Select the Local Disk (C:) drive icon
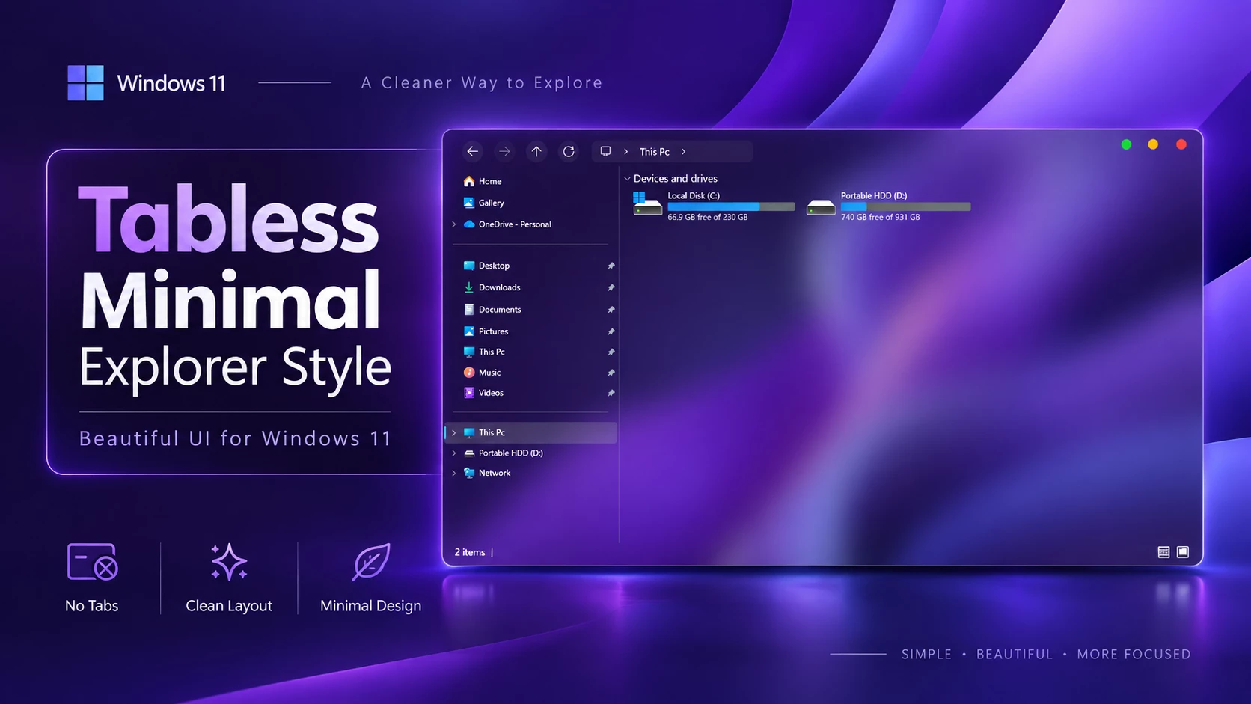Image resolution: width=1251 pixels, height=704 pixels. (647, 203)
